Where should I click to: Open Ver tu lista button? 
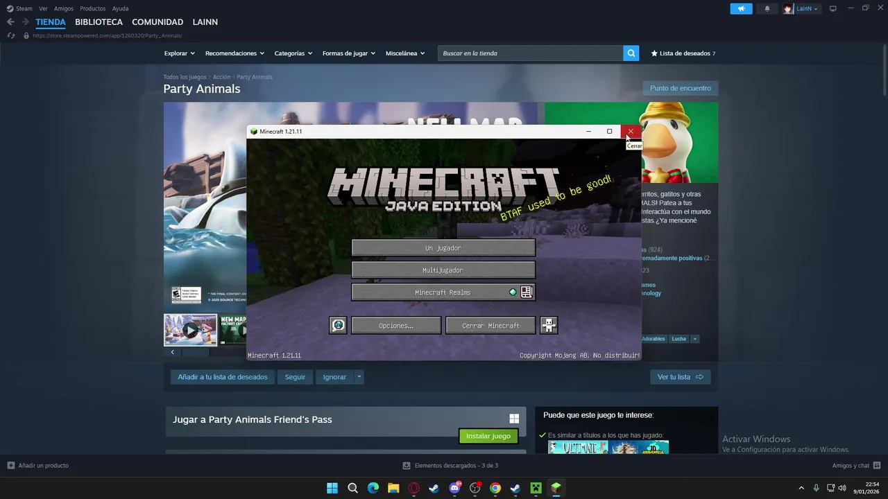click(x=680, y=377)
